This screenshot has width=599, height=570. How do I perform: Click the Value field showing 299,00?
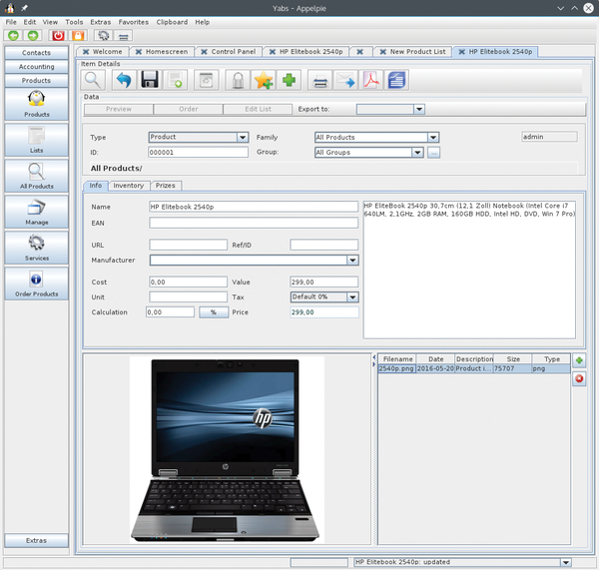324,282
